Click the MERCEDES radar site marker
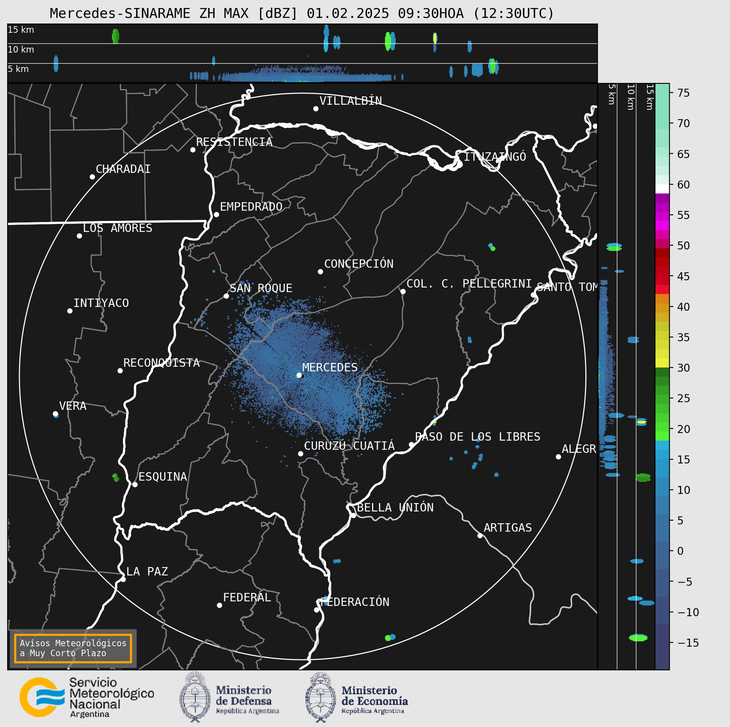Image resolution: width=730 pixels, height=727 pixels. click(x=299, y=375)
